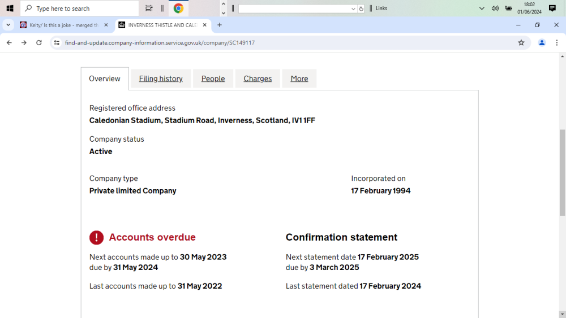Click the taskbar scroll up arrow

click(x=224, y=4)
